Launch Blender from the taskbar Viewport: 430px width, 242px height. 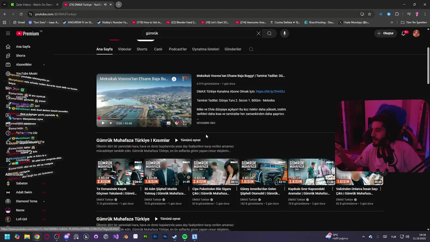pyautogui.click(x=126, y=237)
